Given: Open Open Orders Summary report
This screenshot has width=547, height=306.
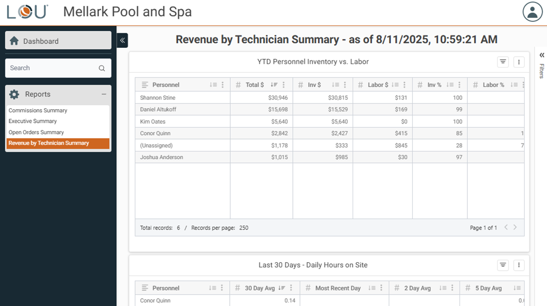Looking at the screenshot, I should pos(36,132).
